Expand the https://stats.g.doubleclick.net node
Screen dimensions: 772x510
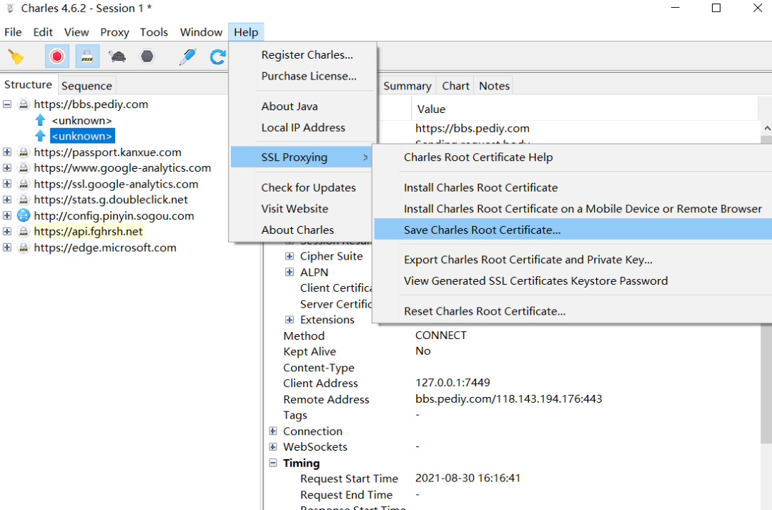(7, 200)
